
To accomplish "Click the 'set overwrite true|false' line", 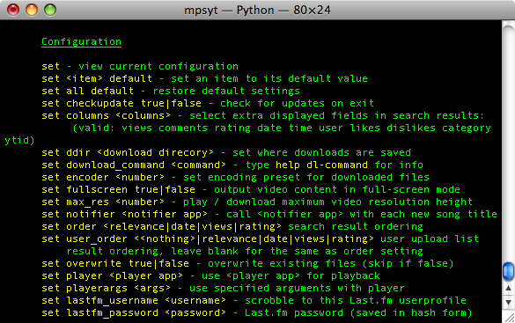I will [x=247, y=263].
